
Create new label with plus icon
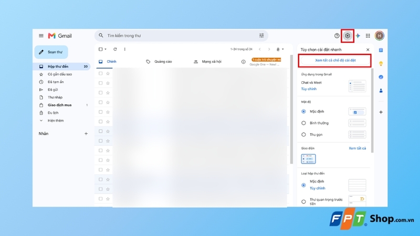pos(86,134)
